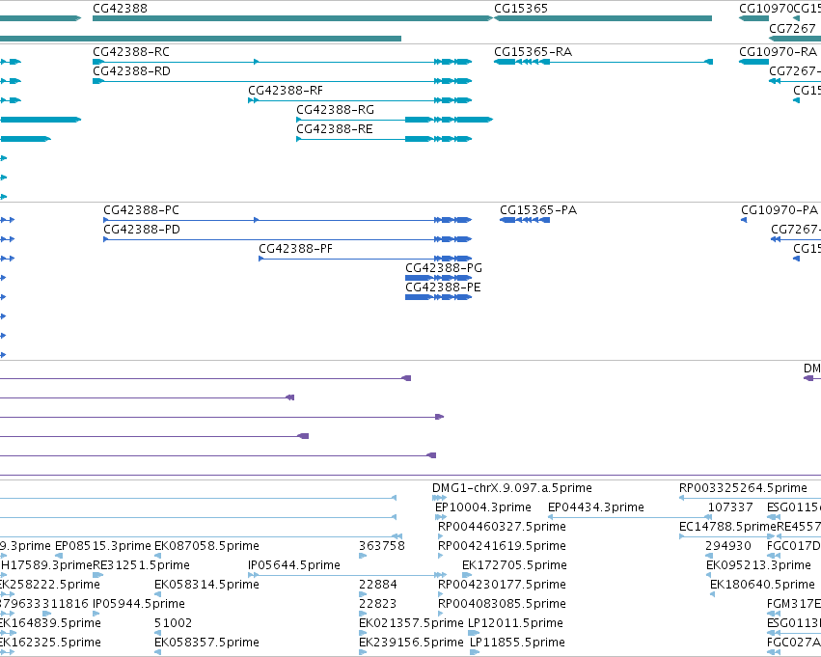Image resolution: width=821 pixels, height=657 pixels.
Task: Select the EK095213.3prime label
Action: click(x=758, y=566)
